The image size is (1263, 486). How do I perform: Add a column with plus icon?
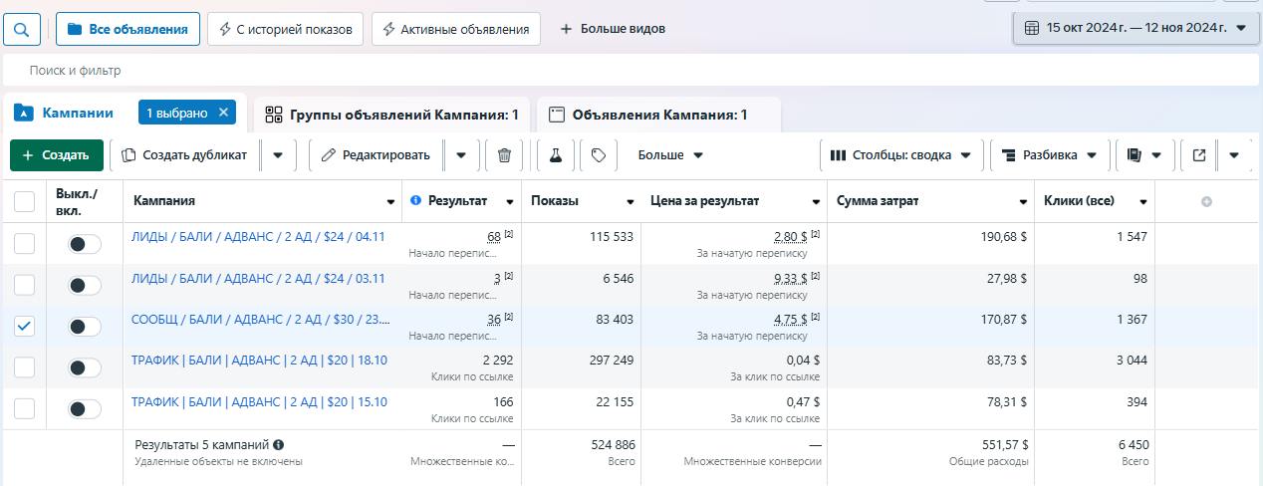1206,201
